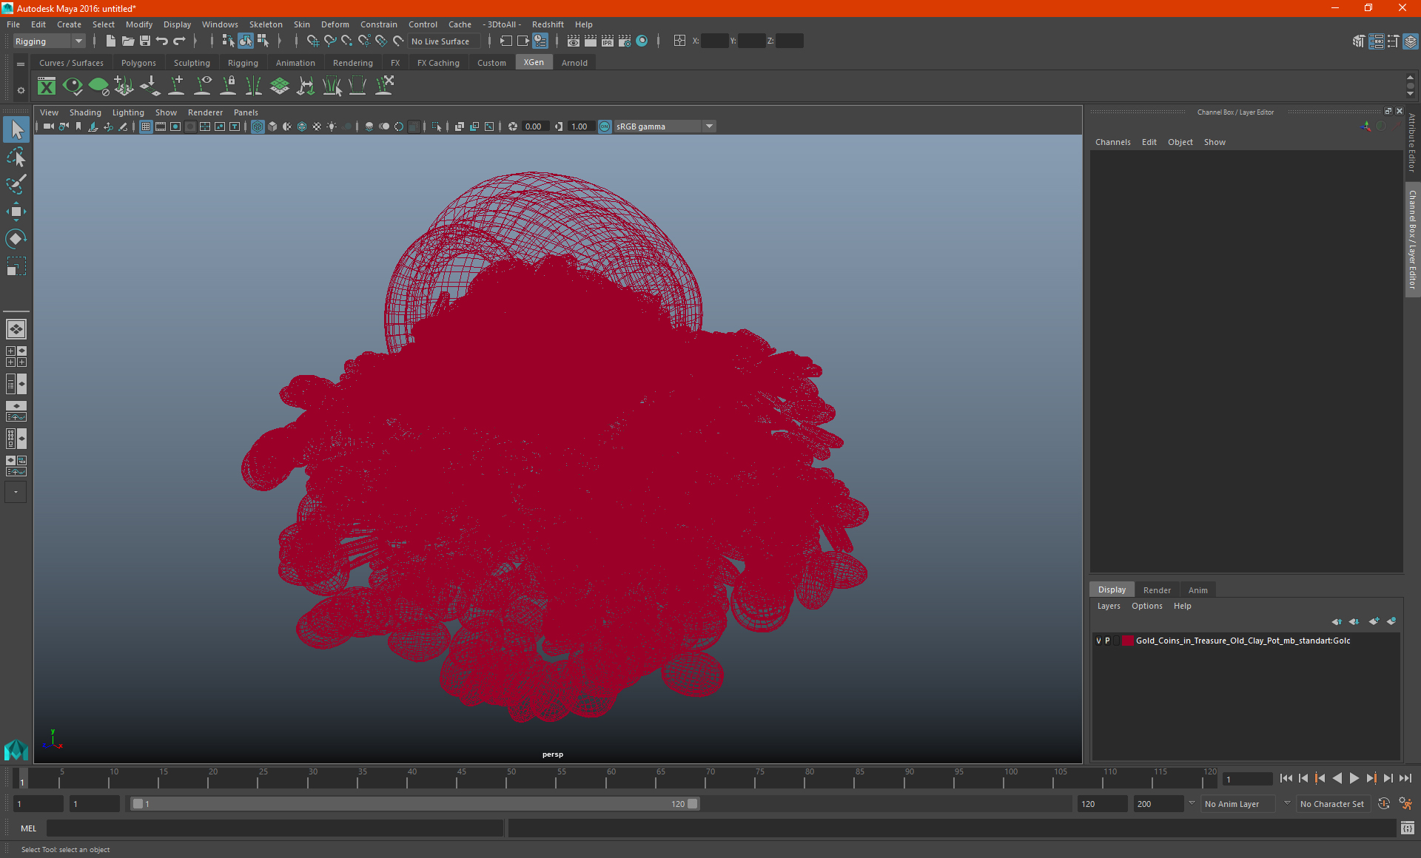Click the No Live Surface button
This screenshot has height=858, width=1421.
(x=440, y=41)
